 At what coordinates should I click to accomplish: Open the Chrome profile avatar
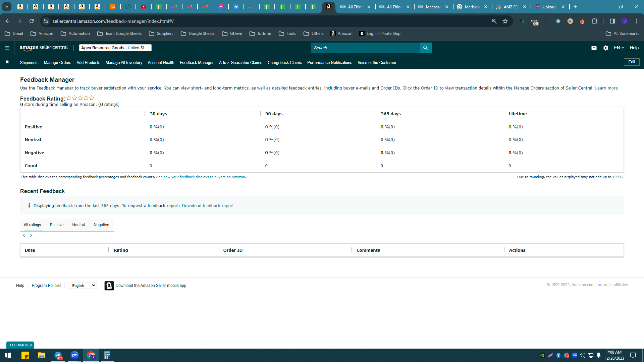[624, 21]
